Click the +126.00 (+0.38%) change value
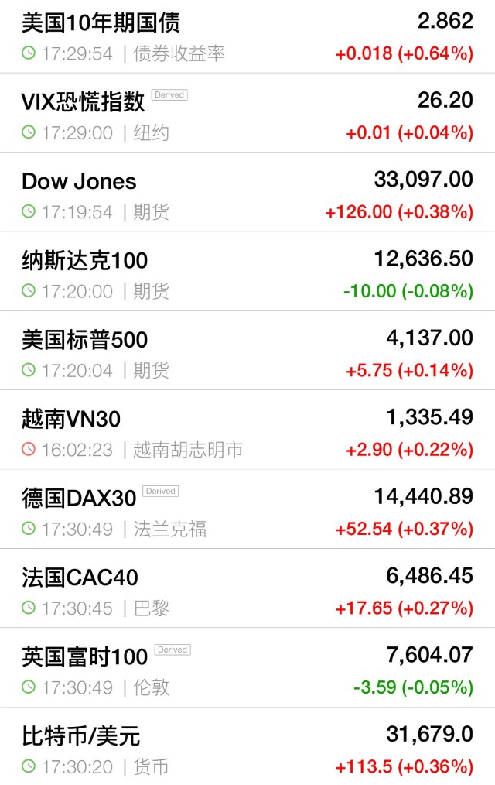This screenshot has height=785, width=495. (399, 212)
